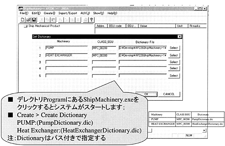225x146 pixels.
Task: Click the Select button for row 5
Action: click(174, 76)
